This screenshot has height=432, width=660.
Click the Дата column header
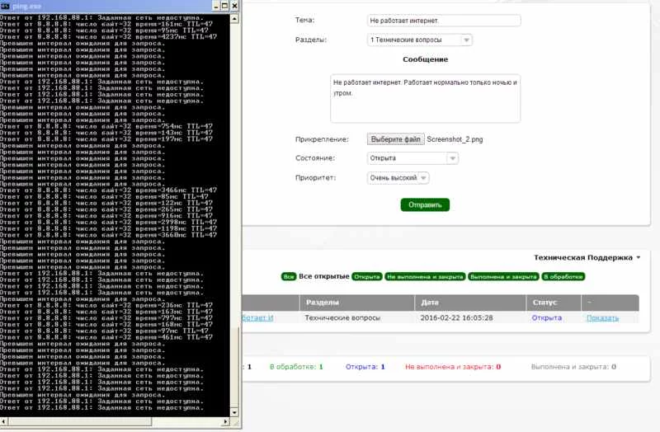tap(470, 303)
